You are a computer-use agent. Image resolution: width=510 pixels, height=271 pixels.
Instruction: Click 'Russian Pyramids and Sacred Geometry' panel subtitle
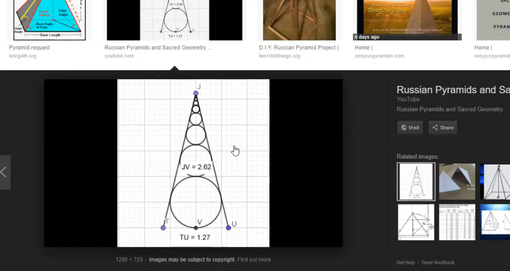450,109
